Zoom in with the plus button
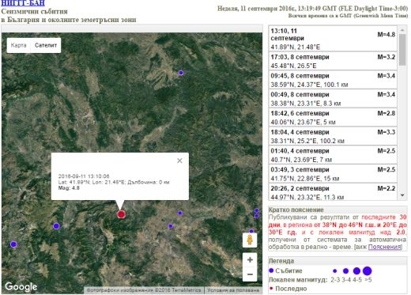411x295 pixels. [x=250, y=259]
